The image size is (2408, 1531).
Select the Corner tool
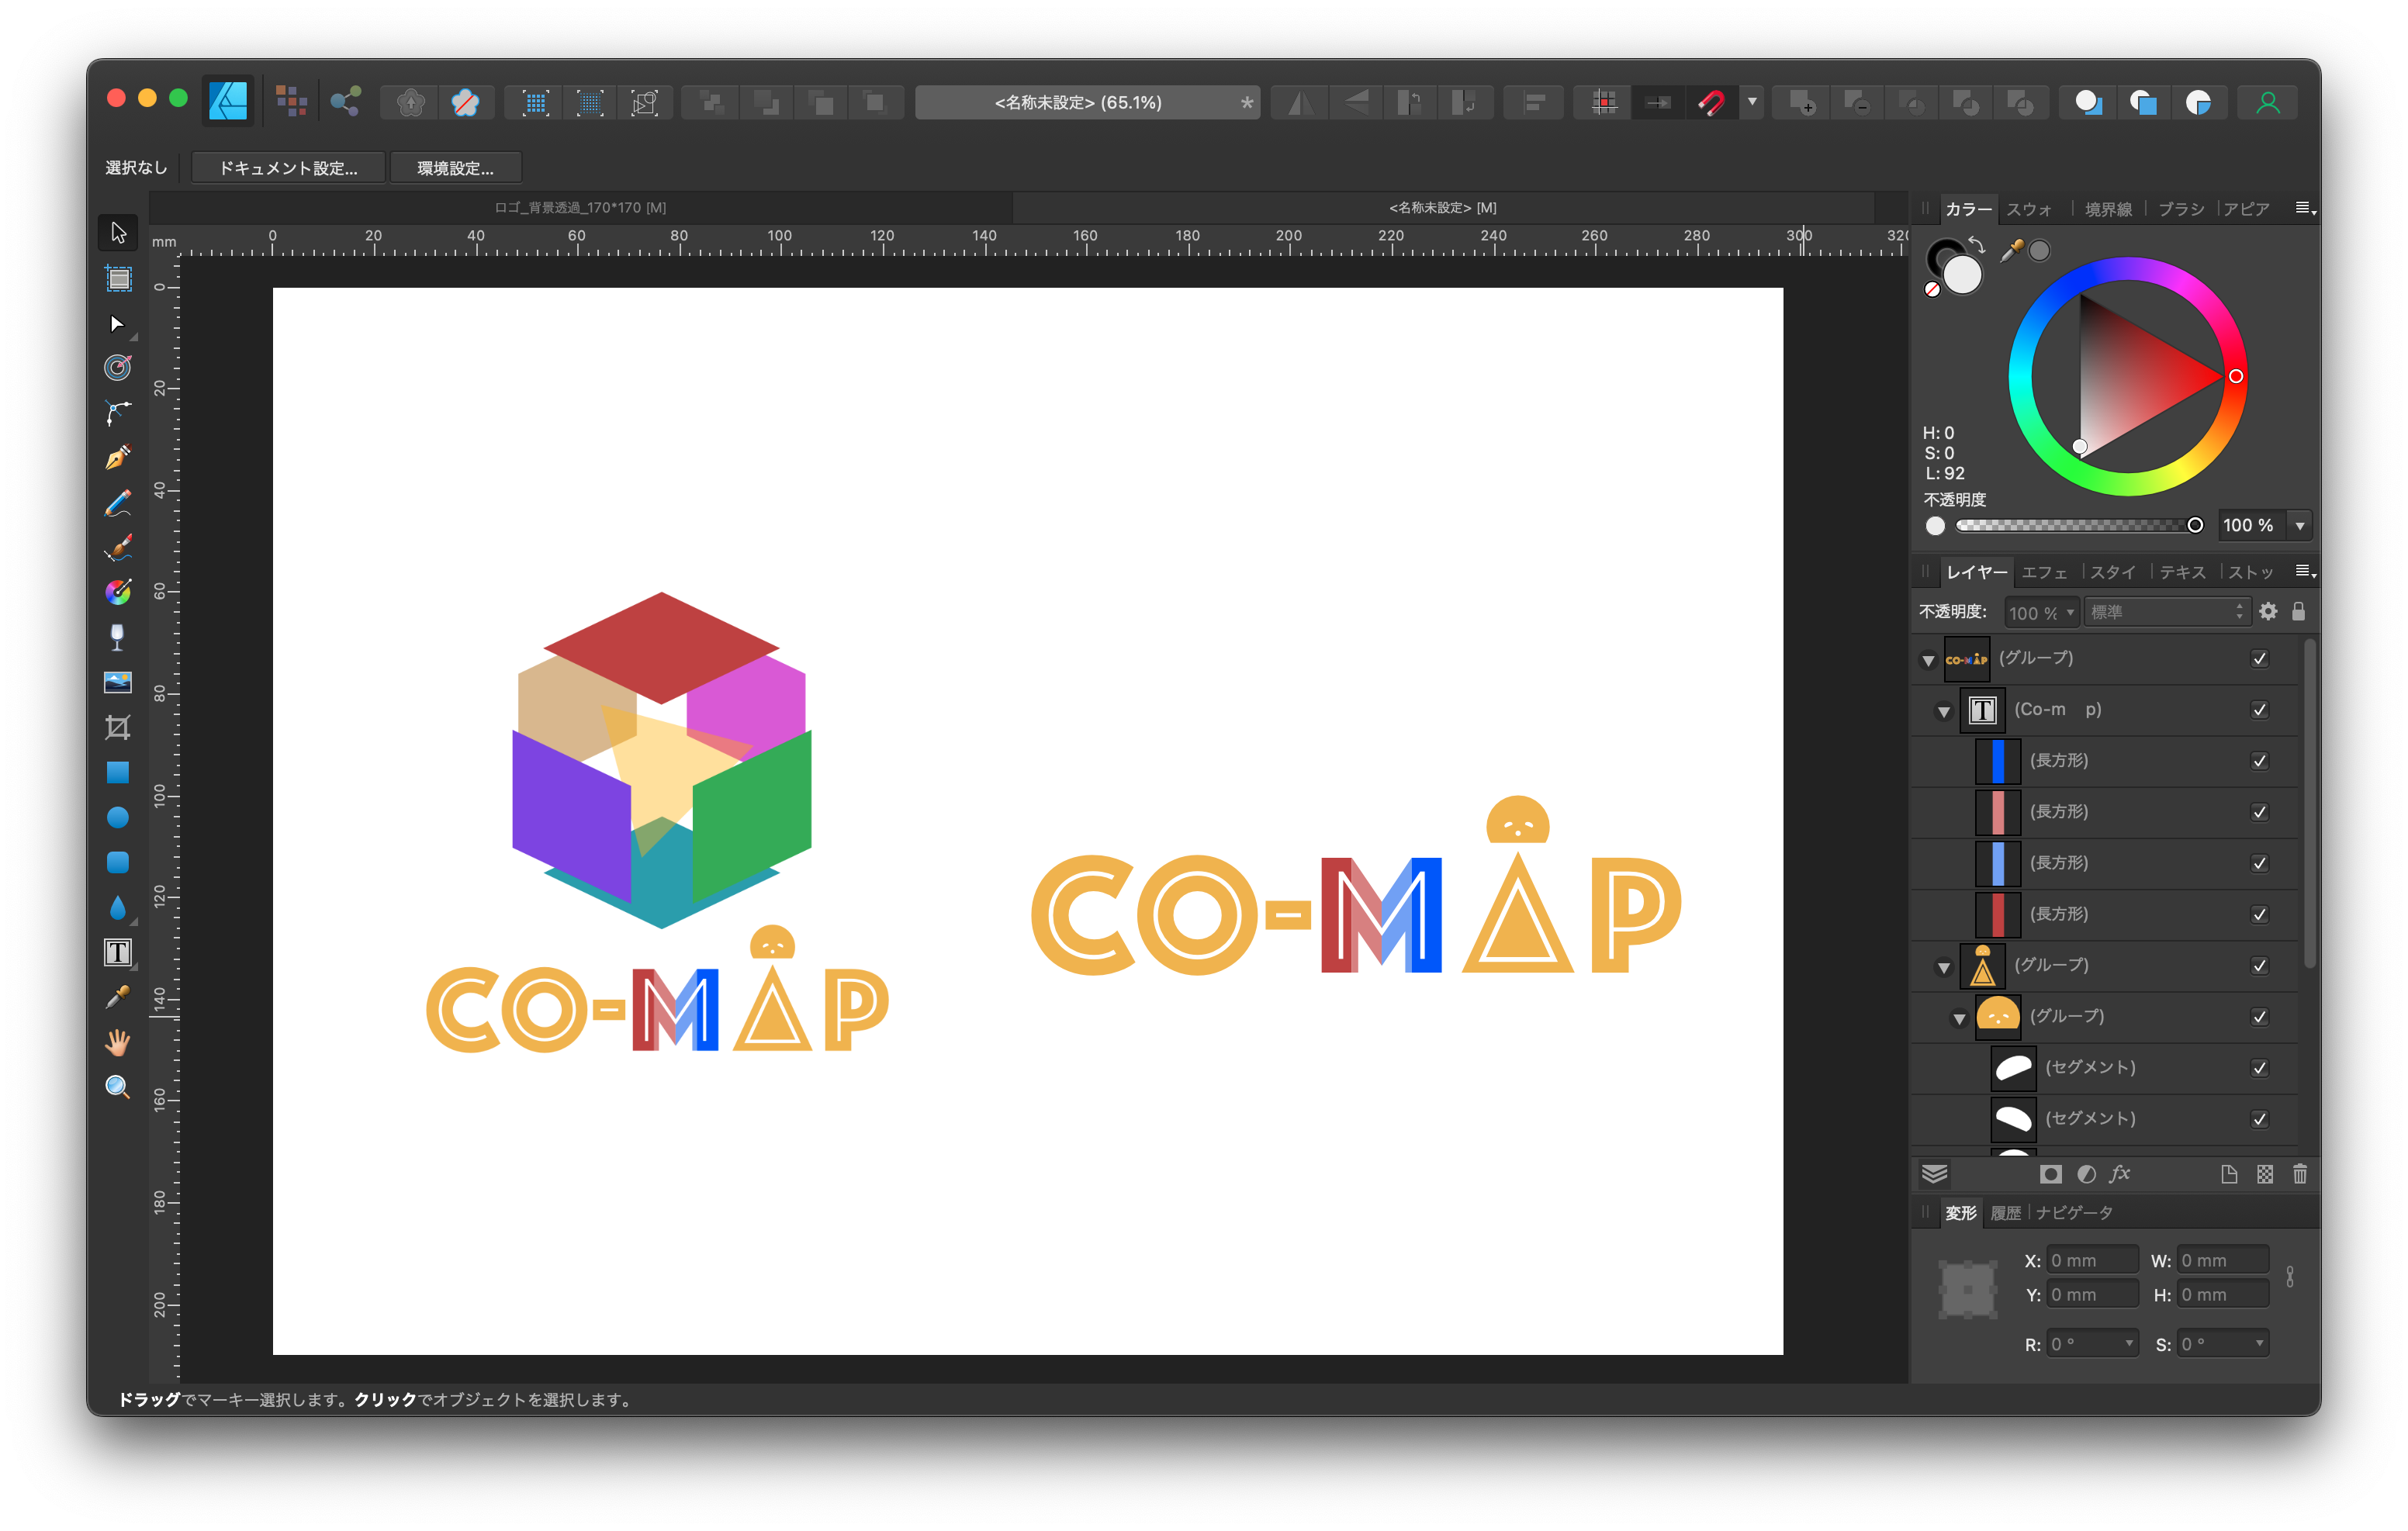click(118, 368)
